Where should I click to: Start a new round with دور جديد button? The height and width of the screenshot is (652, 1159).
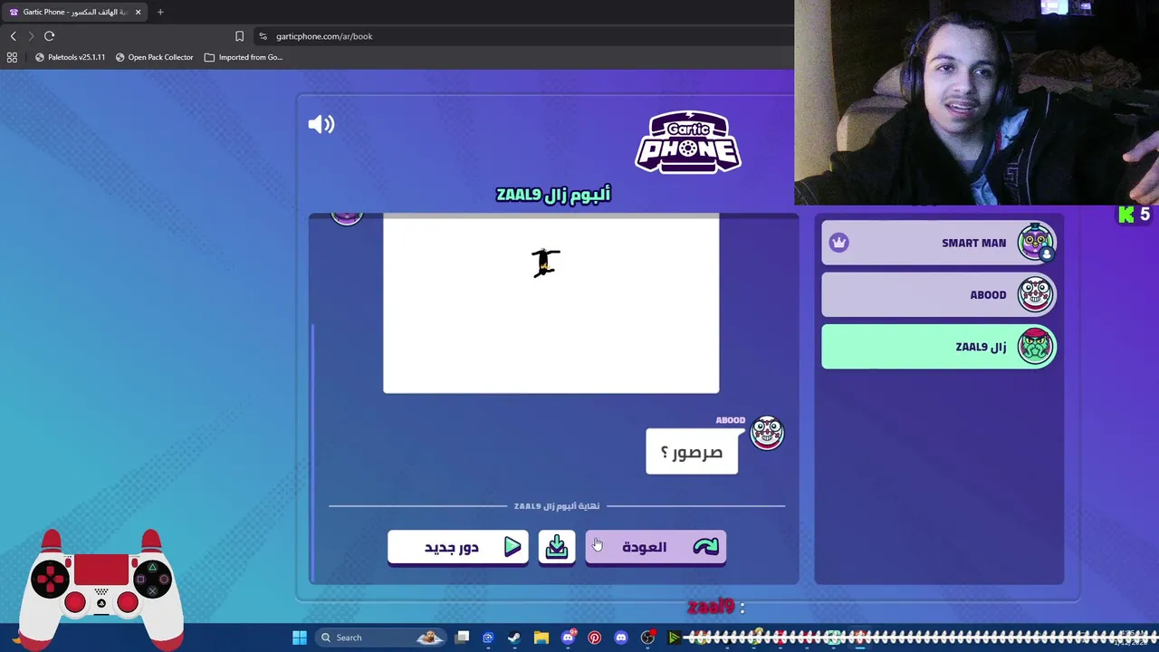(457, 547)
